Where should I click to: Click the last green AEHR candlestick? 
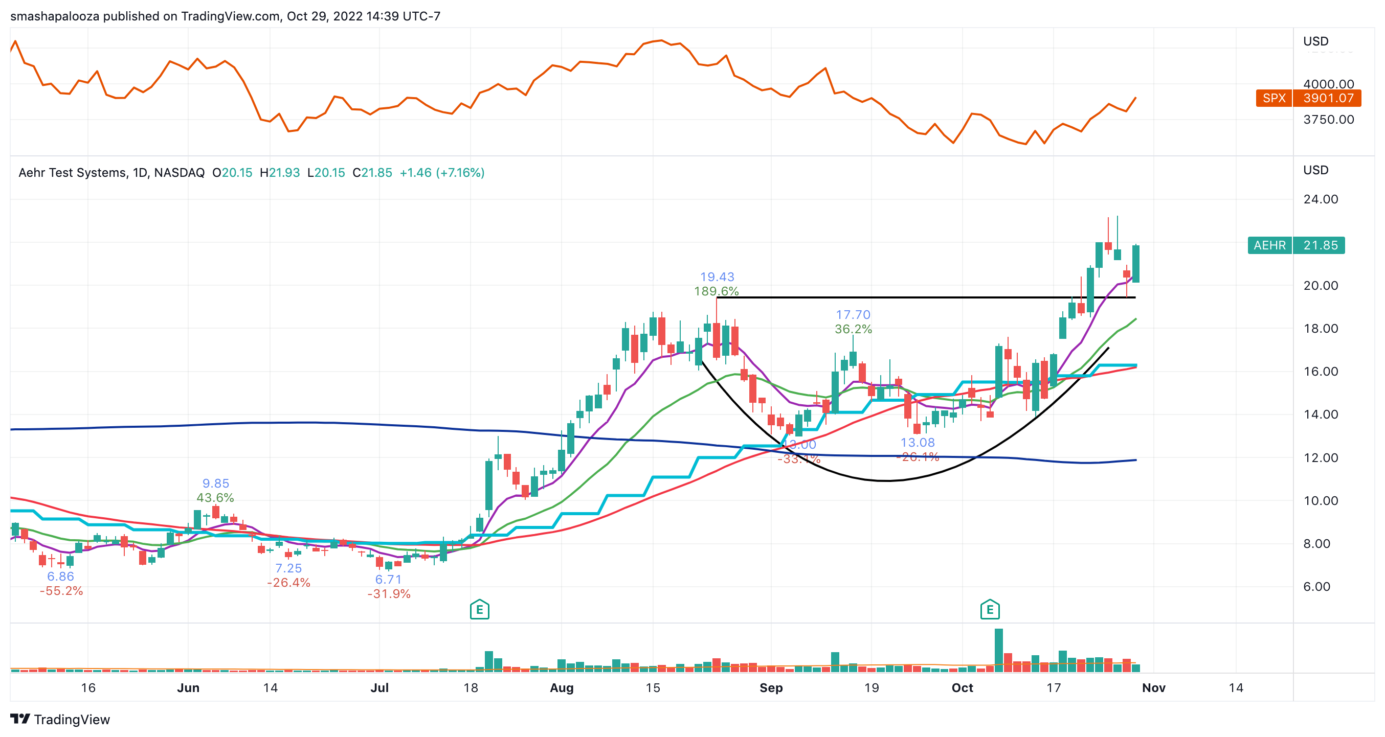pyautogui.click(x=1135, y=263)
